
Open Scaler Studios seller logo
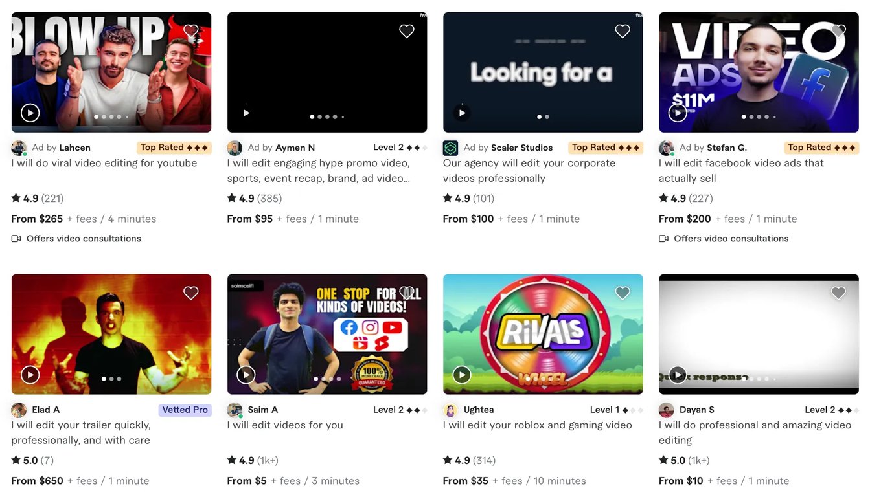click(x=450, y=148)
